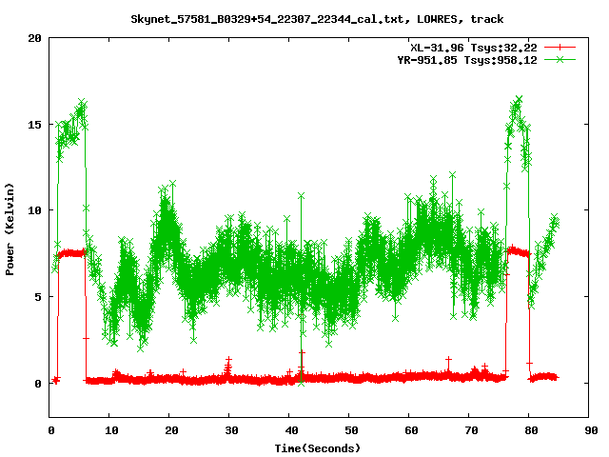This screenshot has width=609, height=457.
Task: Click x-axis tick label 60
Action: 411,430
